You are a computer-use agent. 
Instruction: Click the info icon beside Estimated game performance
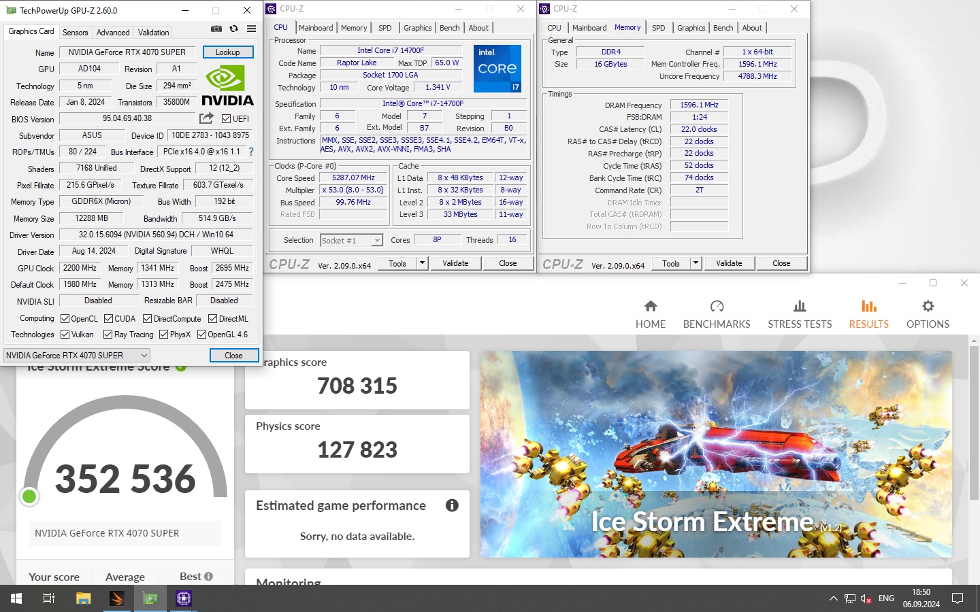tap(452, 505)
